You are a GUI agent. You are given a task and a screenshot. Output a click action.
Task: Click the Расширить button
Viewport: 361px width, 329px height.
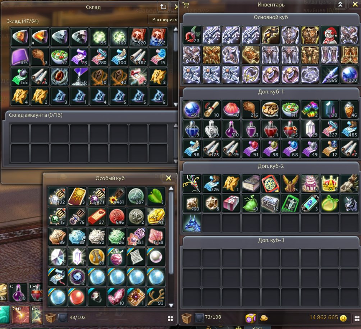(164, 20)
